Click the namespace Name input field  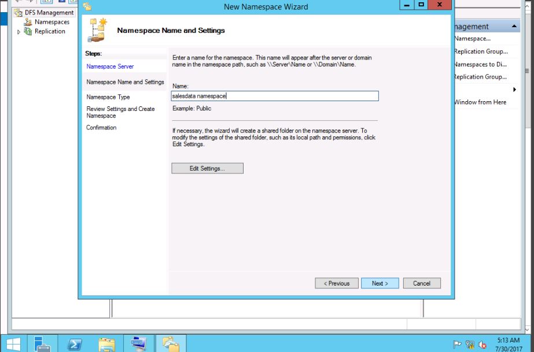(x=275, y=96)
